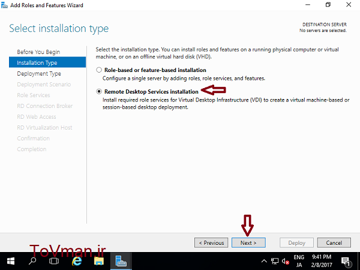Click the Next button
Screen dimensions: 360x270
(248, 242)
